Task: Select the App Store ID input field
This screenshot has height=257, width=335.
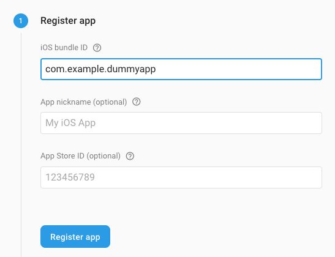Action: tap(181, 177)
